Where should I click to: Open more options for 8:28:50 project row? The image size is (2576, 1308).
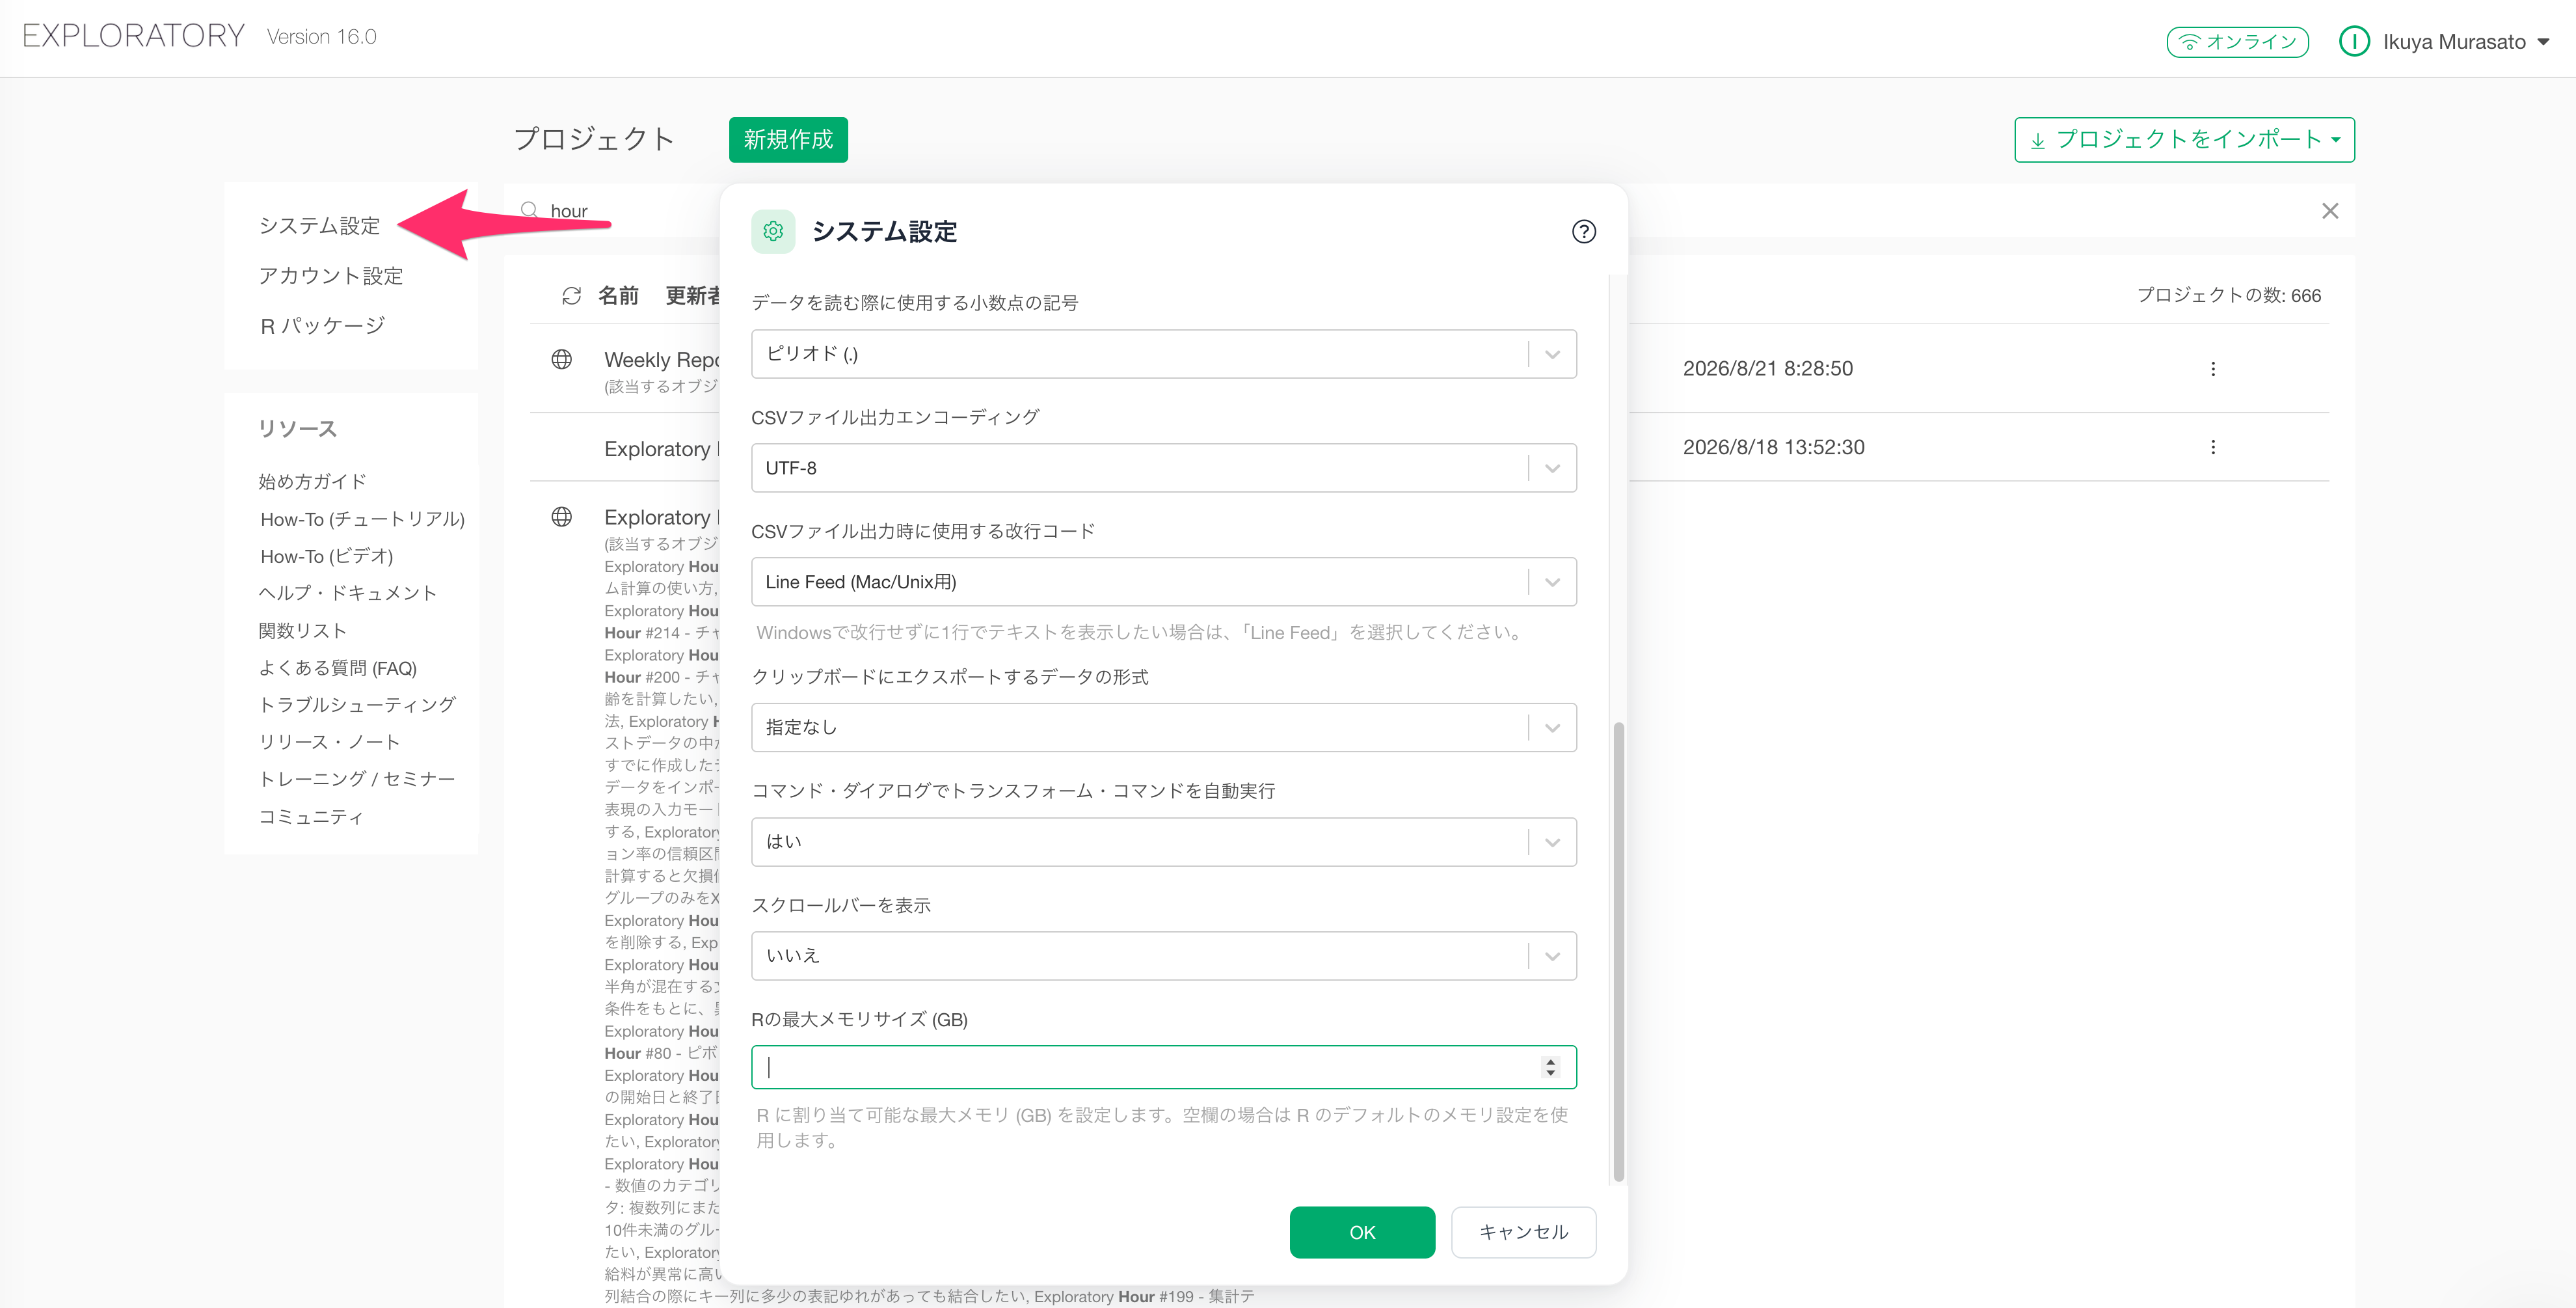point(2212,369)
